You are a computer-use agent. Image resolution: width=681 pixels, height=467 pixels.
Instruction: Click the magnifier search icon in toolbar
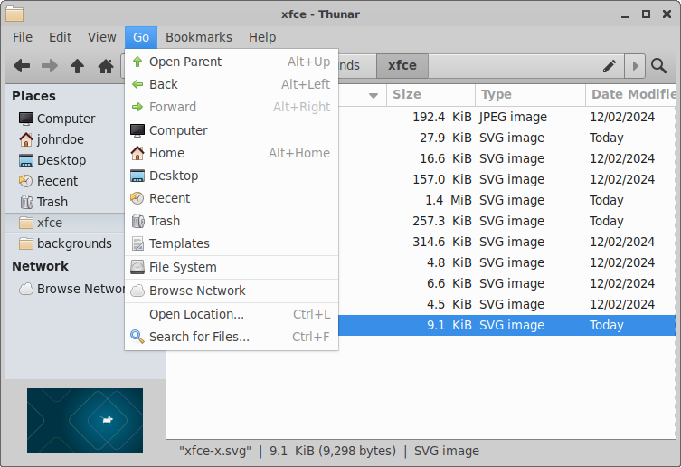coord(658,66)
